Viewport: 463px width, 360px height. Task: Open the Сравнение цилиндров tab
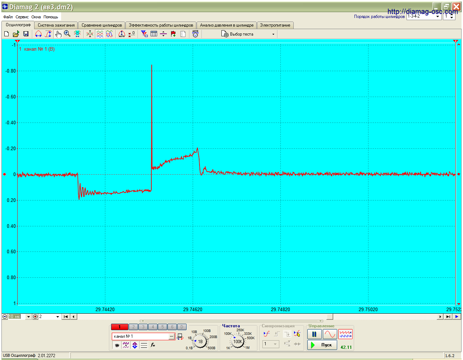coord(102,25)
